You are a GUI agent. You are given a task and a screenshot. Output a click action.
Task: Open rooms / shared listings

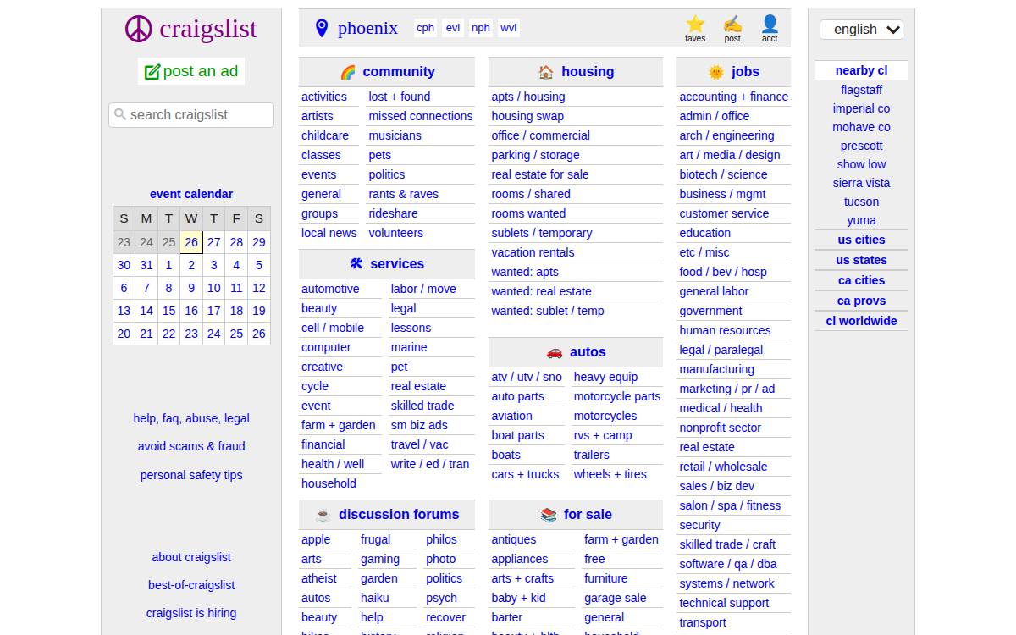click(x=531, y=194)
